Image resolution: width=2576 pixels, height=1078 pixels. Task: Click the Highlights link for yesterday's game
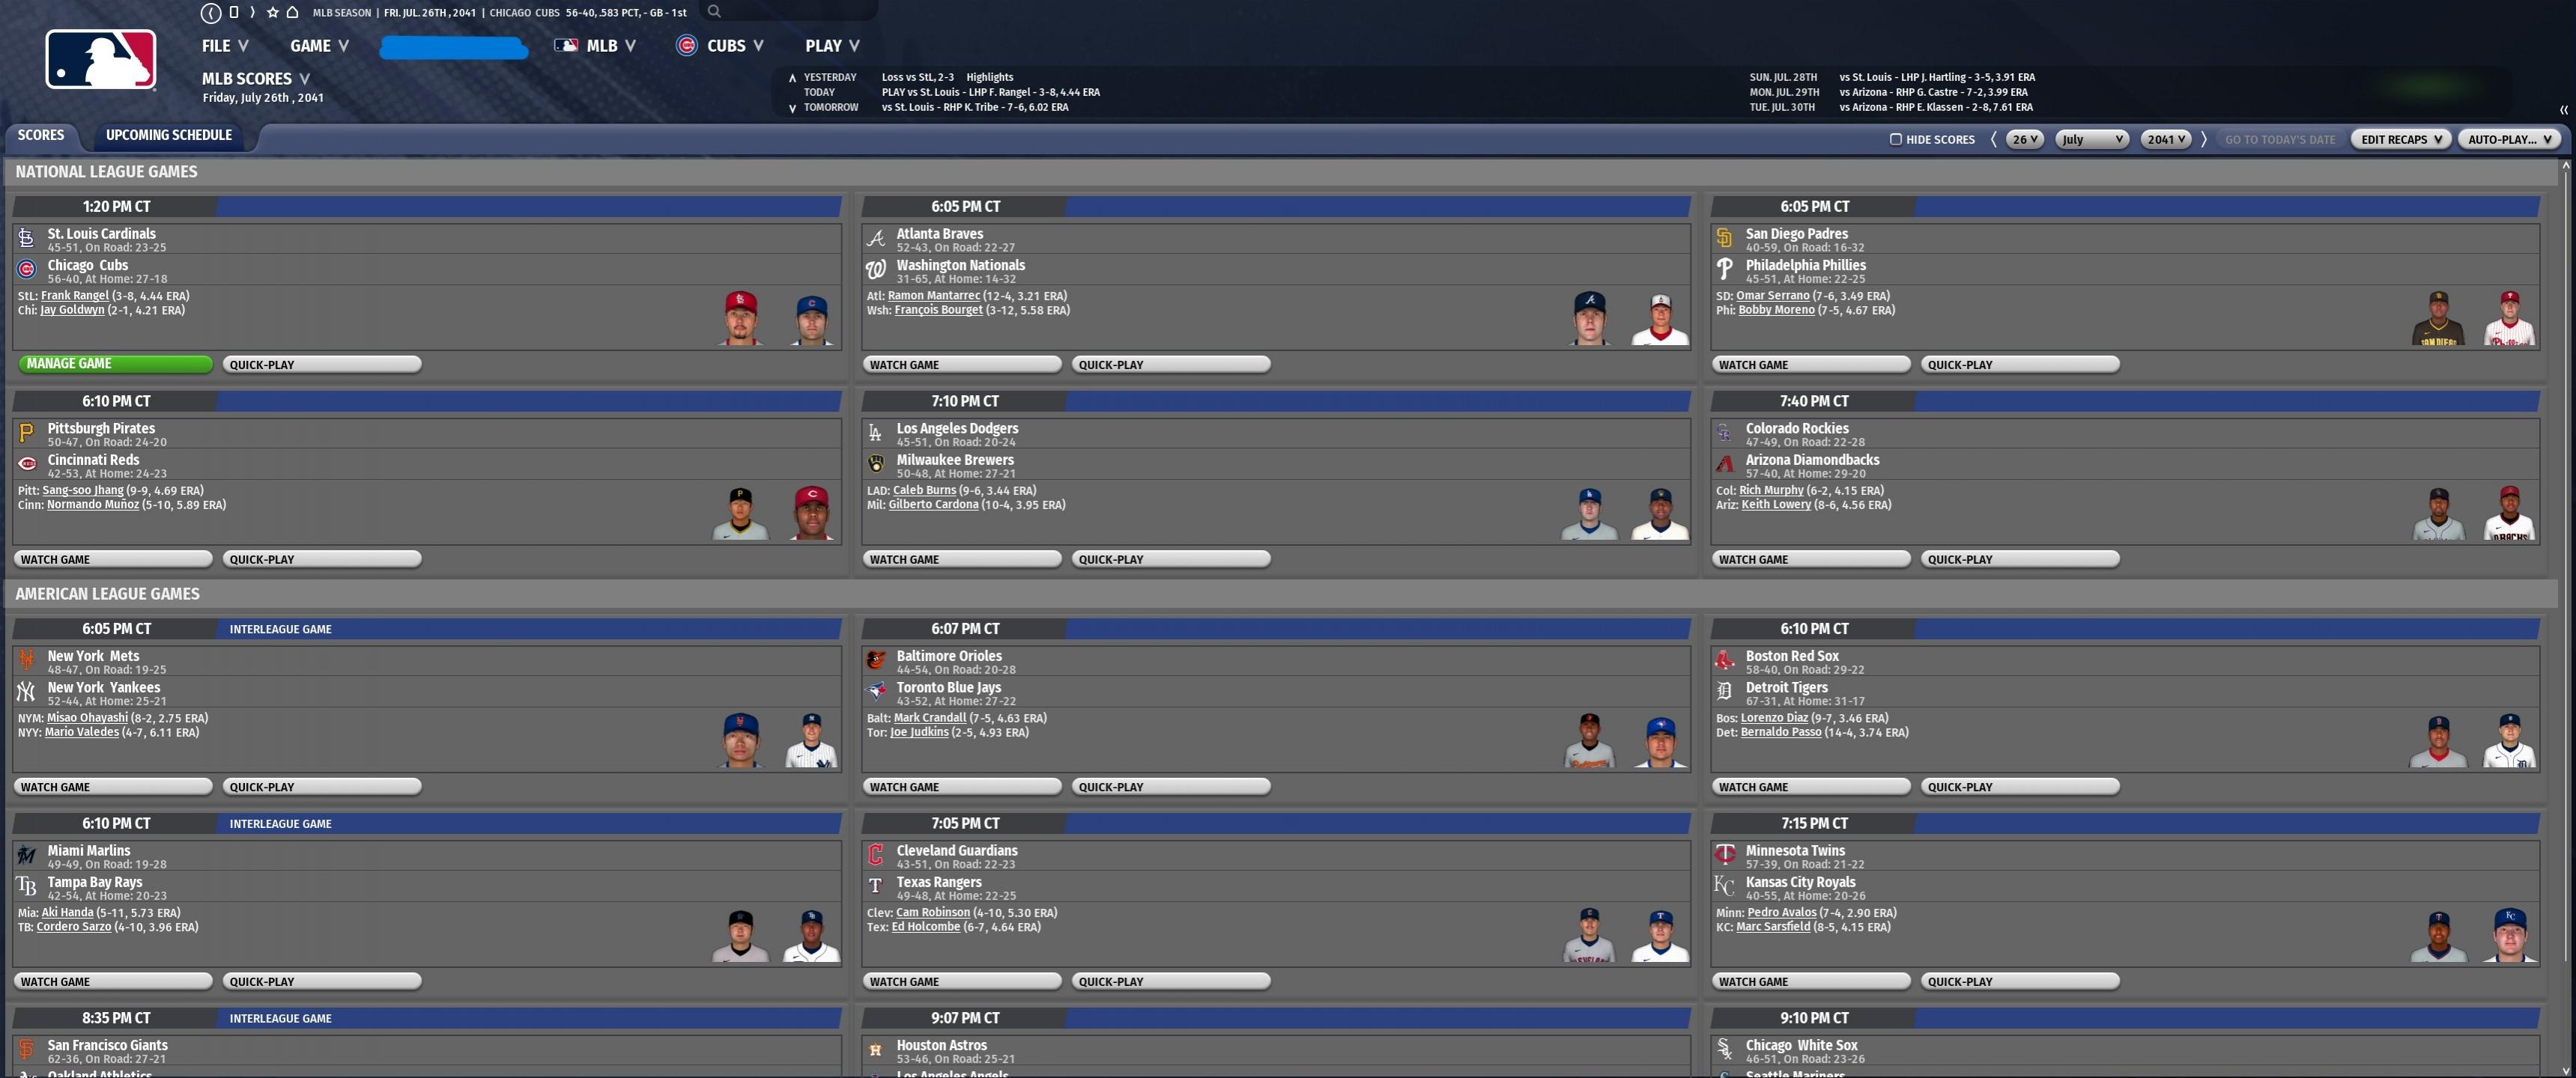(989, 78)
